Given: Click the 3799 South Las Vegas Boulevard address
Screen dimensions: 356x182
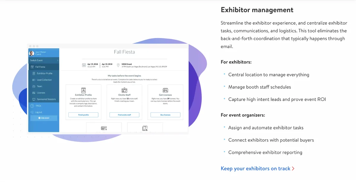Looking at the screenshot, I should pyautogui.click(x=144, y=67).
